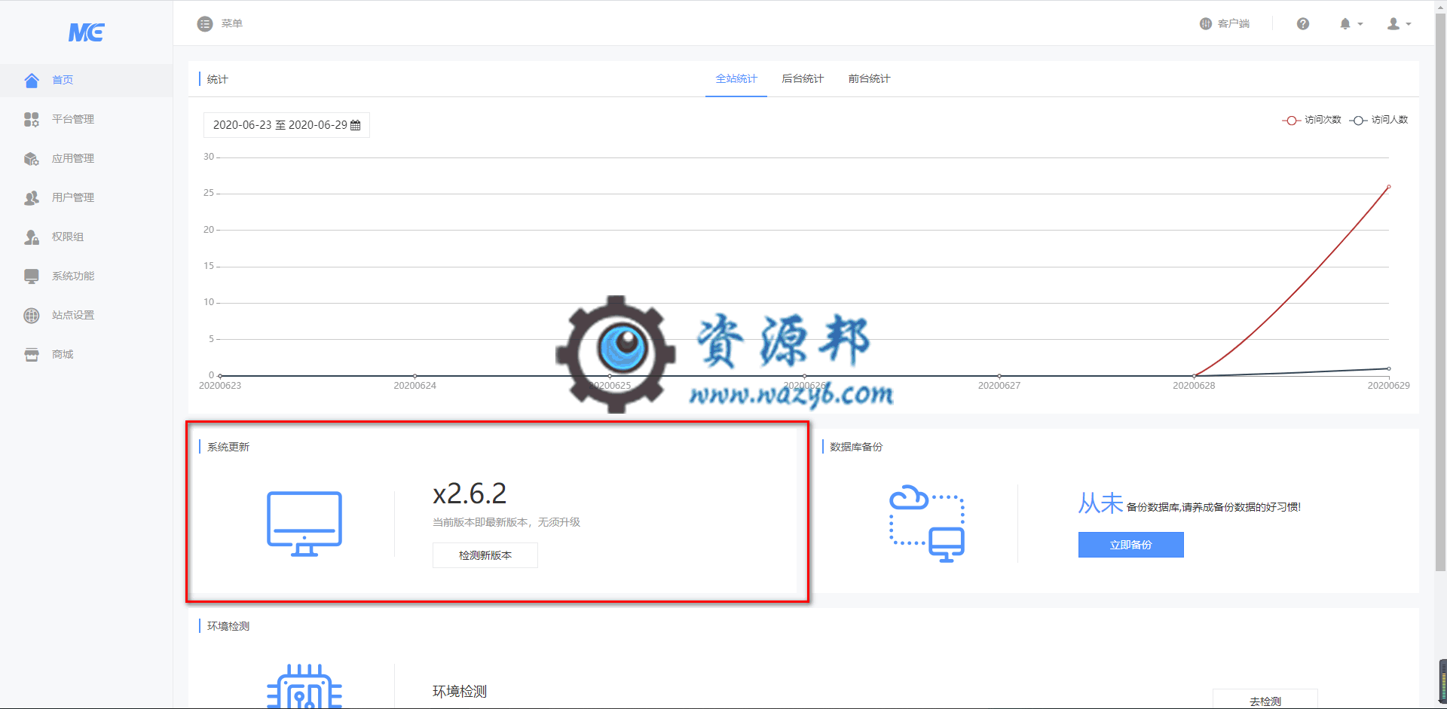Select 系统功能 menu item
The image size is (1447, 709).
[x=87, y=276]
